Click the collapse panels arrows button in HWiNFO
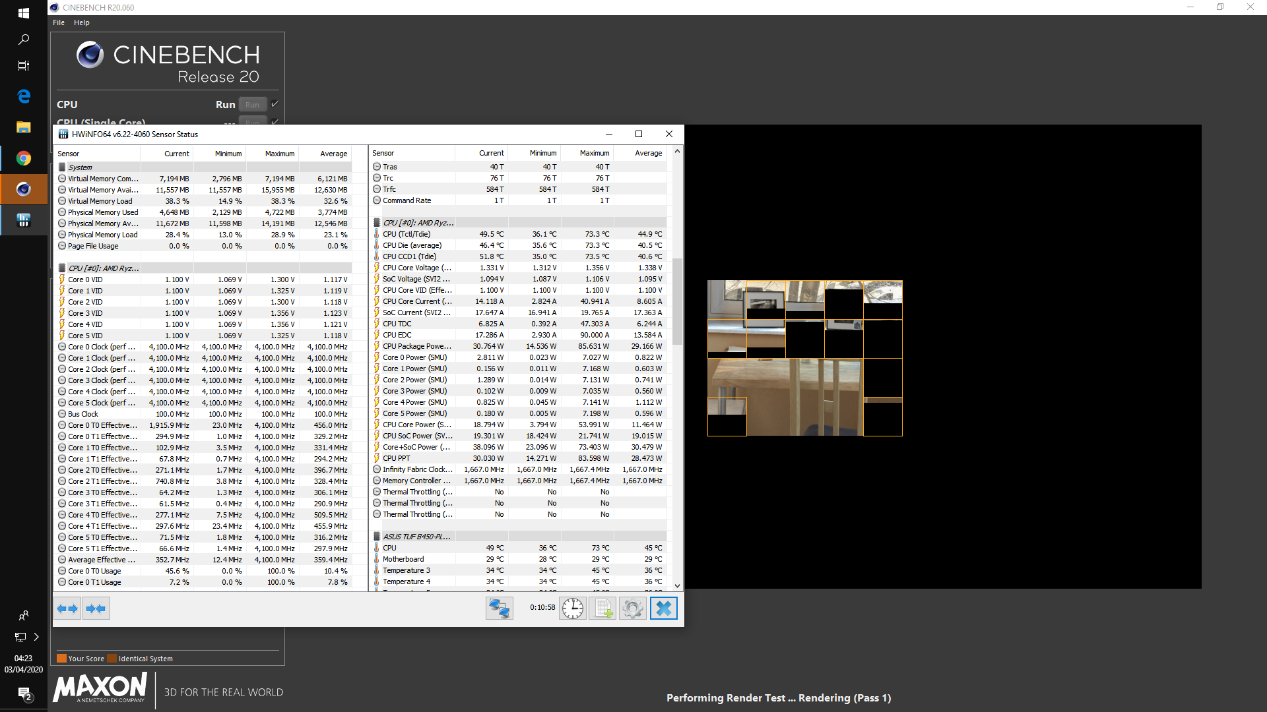Image resolution: width=1267 pixels, height=712 pixels. click(96, 608)
